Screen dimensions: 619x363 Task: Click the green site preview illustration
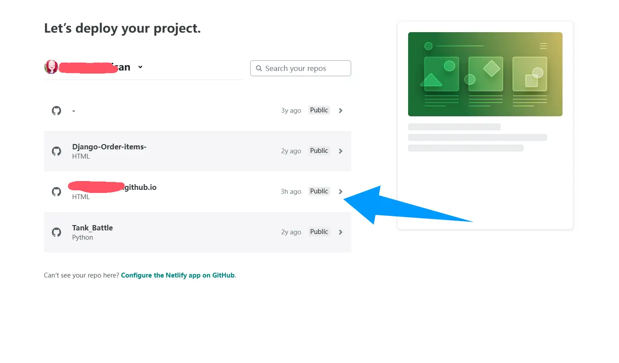485,74
